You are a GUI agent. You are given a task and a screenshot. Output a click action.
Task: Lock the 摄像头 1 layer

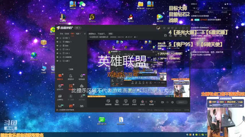point(60,42)
